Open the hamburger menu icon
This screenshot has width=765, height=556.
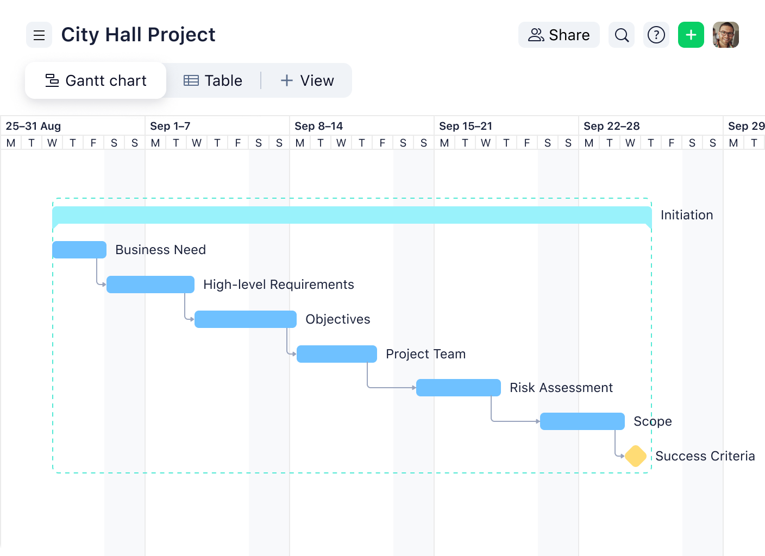pyautogui.click(x=39, y=35)
